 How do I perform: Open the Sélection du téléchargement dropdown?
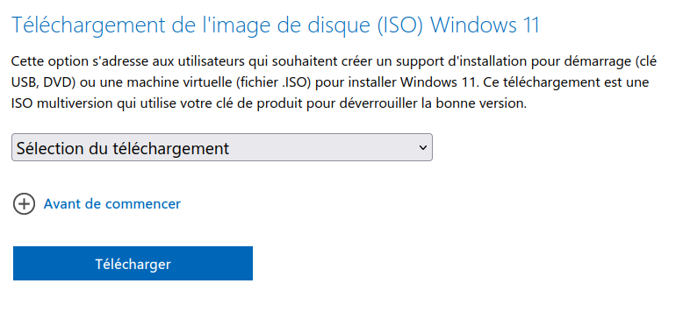click(x=222, y=148)
